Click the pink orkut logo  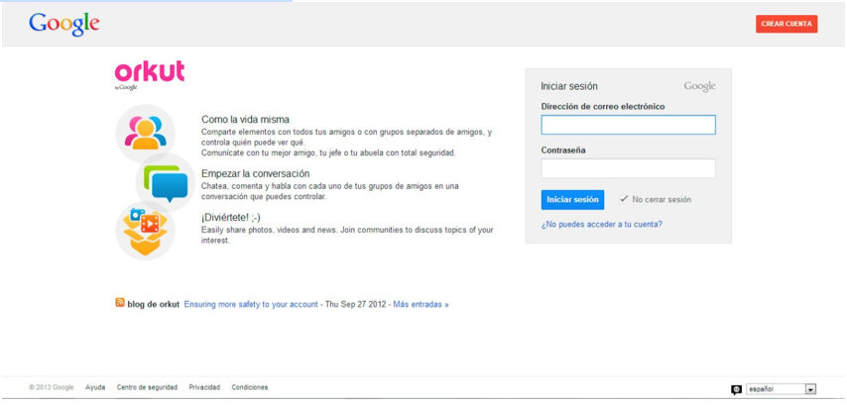coord(150,72)
